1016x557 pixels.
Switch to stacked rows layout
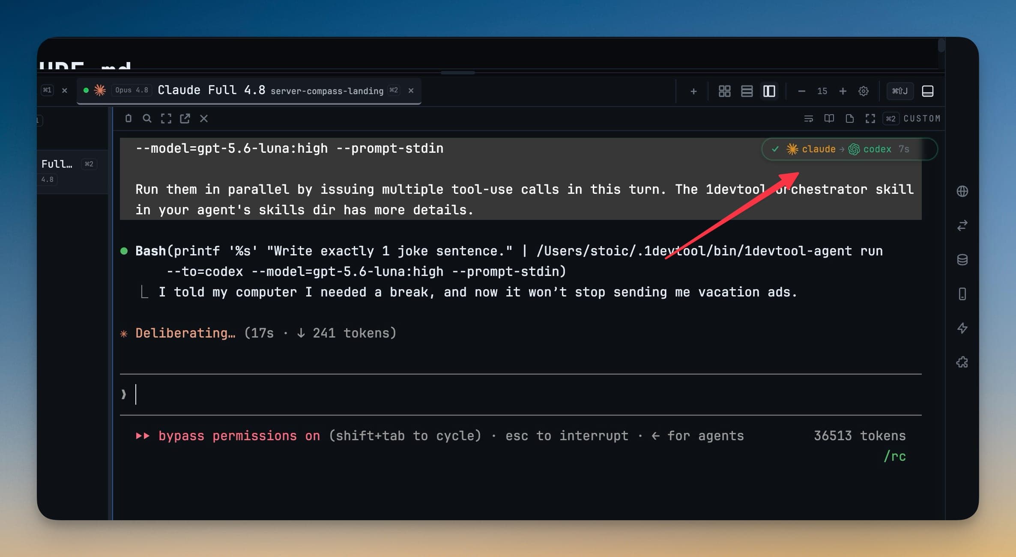point(747,91)
